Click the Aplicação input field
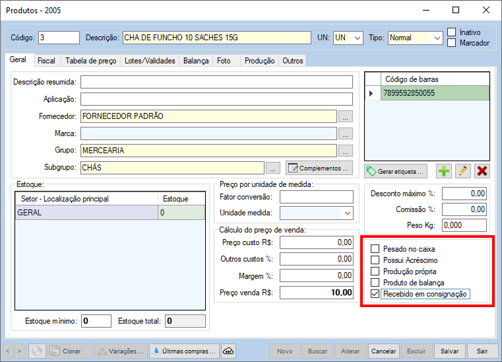Screen dimensions: 502x362 (216, 99)
